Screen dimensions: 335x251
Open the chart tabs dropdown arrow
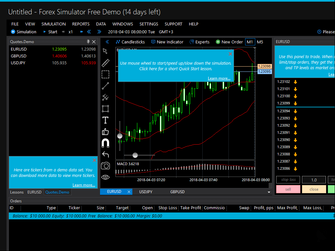click(x=269, y=192)
